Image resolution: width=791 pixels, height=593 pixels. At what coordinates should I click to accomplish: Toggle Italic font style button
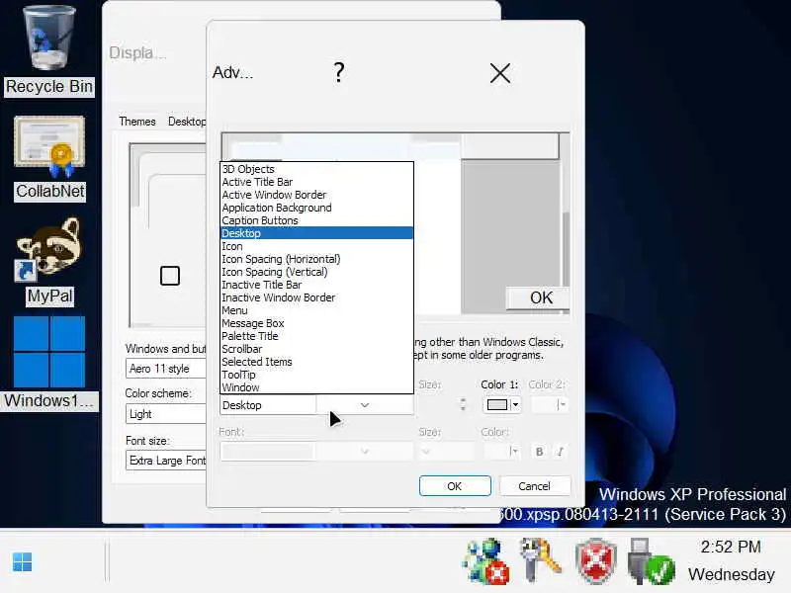coord(560,452)
